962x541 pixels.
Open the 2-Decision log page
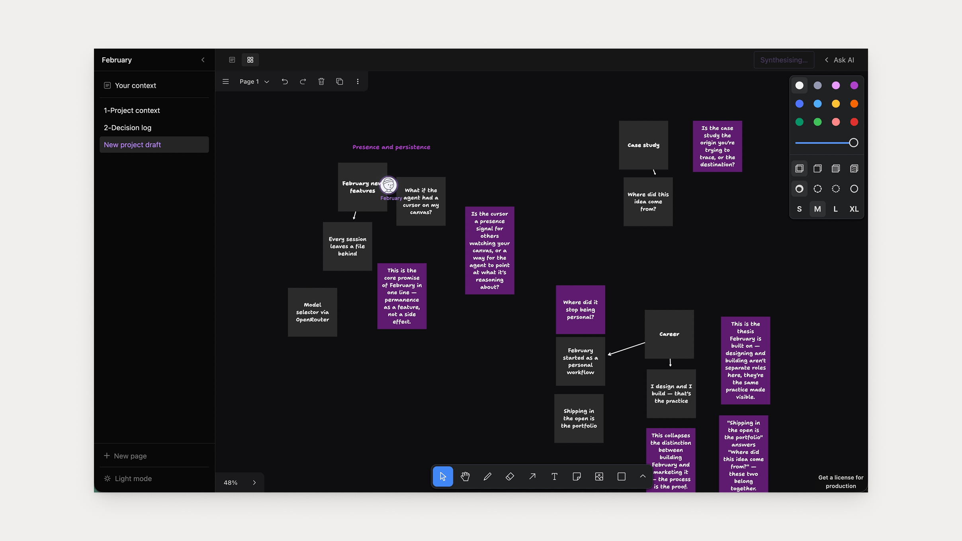click(x=127, y=127)
